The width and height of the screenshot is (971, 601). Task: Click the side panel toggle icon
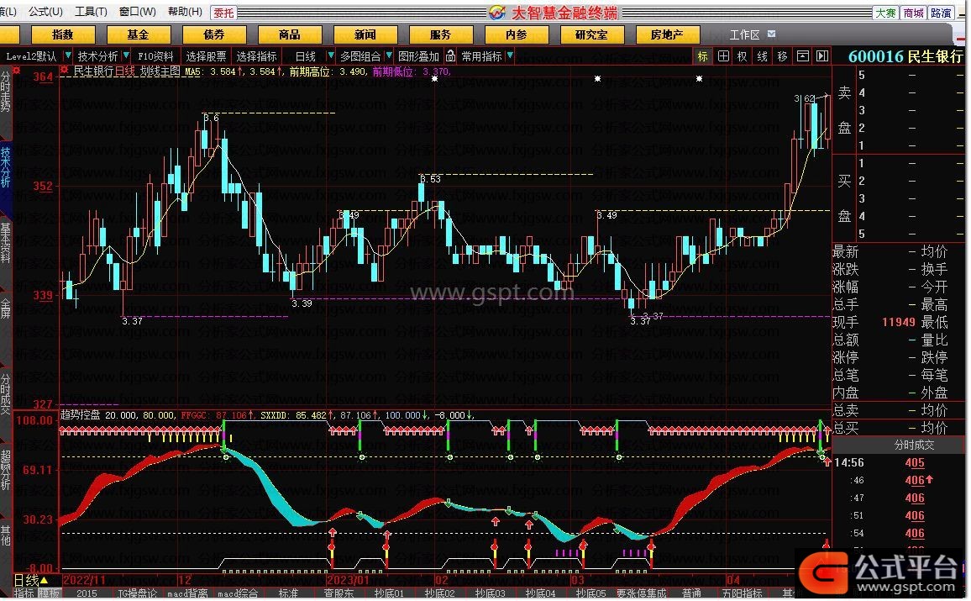(x=822, y=56)
